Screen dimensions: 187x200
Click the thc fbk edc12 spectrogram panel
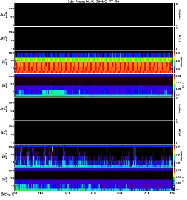click(x=94, y=156)
